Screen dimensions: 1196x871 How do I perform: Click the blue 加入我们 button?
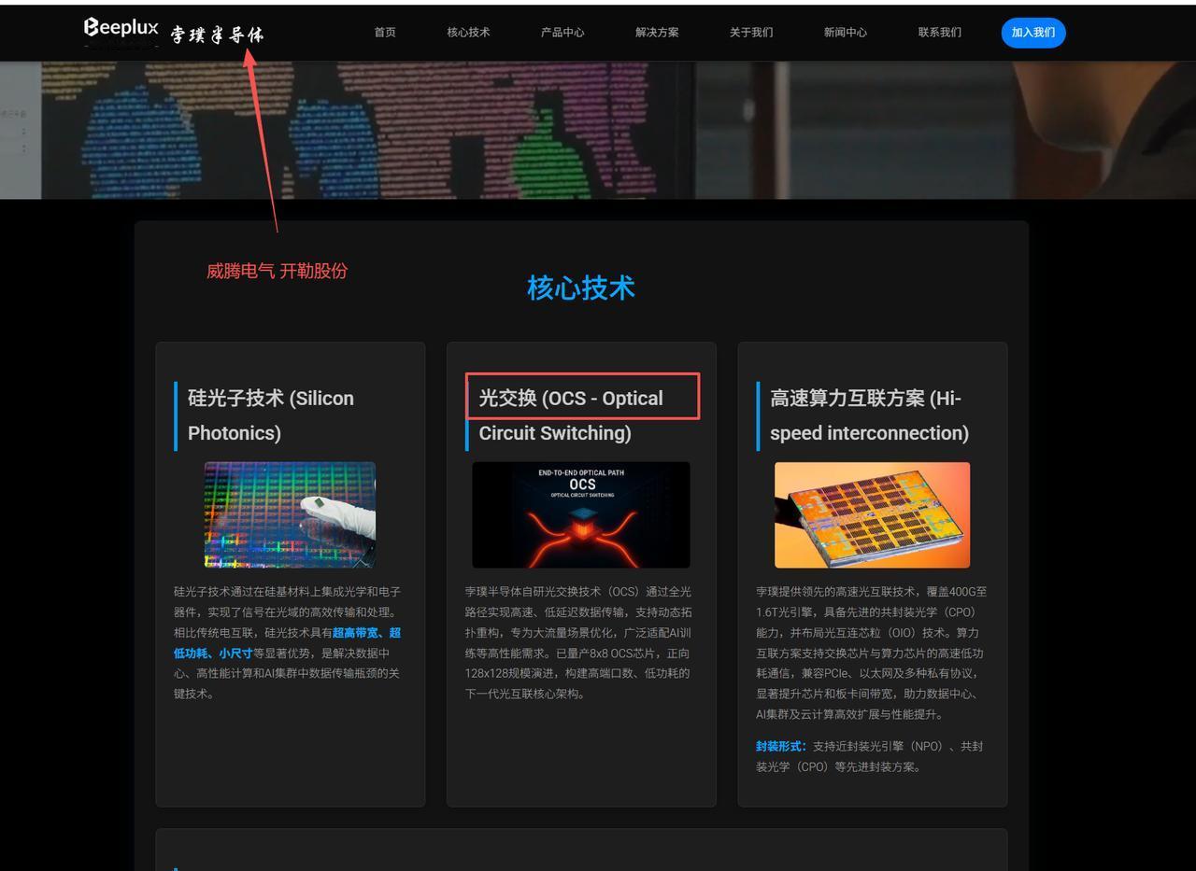pyautogui.click(x=1032, y=32)
